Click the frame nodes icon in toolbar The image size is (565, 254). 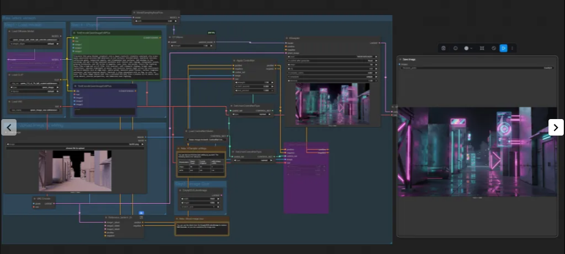[482, 48]
